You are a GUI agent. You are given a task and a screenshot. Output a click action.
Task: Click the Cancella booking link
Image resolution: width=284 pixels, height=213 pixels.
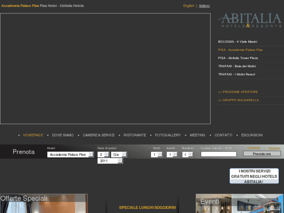254,148
